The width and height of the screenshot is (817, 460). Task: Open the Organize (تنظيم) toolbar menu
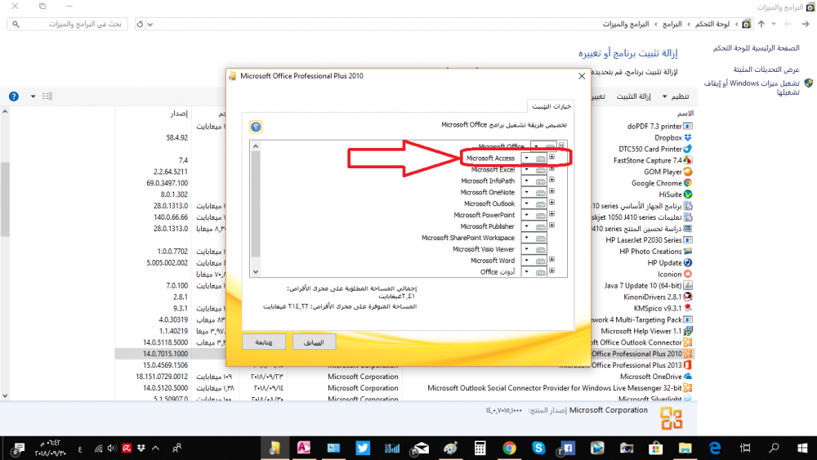[679, 96]
